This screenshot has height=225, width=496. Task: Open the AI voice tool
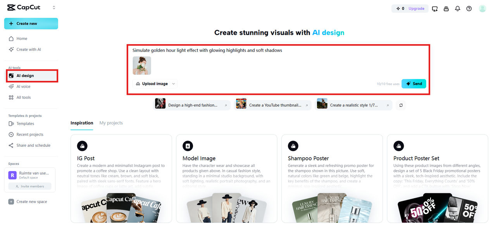pyautogui.click(x=23, y=86)
